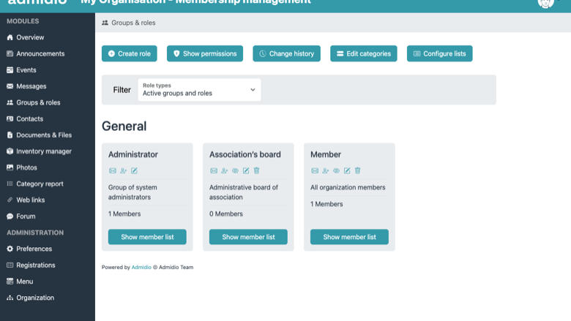Delete the Member role
Image resolution: width=571 pixels, height=321 pixels.
[x=357, y=170]
